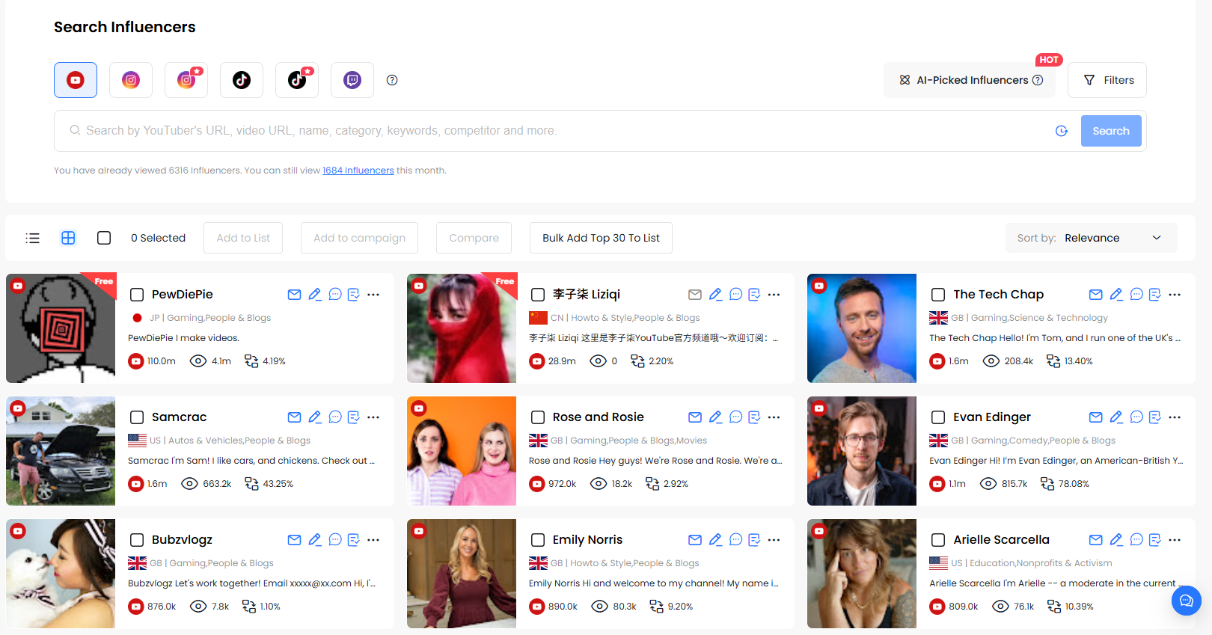The width and height of the screenshot is (1212, 635).
Task: Switch to the TikTok platform tab
Action: 242,80
